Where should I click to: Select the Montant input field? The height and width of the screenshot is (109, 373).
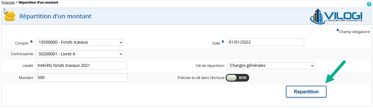81,77
